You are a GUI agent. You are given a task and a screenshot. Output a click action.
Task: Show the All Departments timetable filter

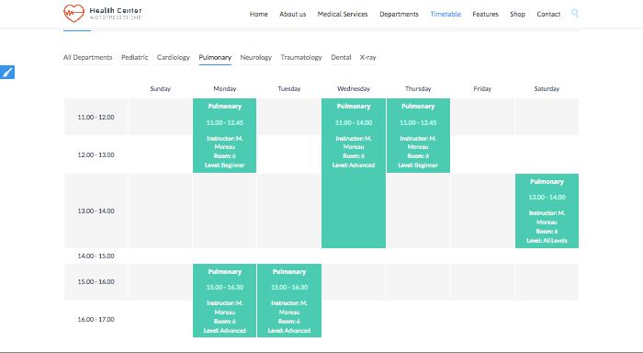click(x=88, y=58)
